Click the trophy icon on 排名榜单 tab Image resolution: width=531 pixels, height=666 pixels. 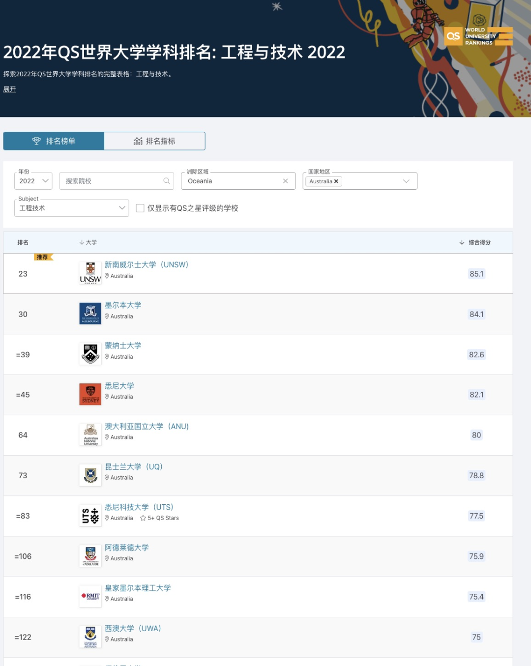pos(36,141)
